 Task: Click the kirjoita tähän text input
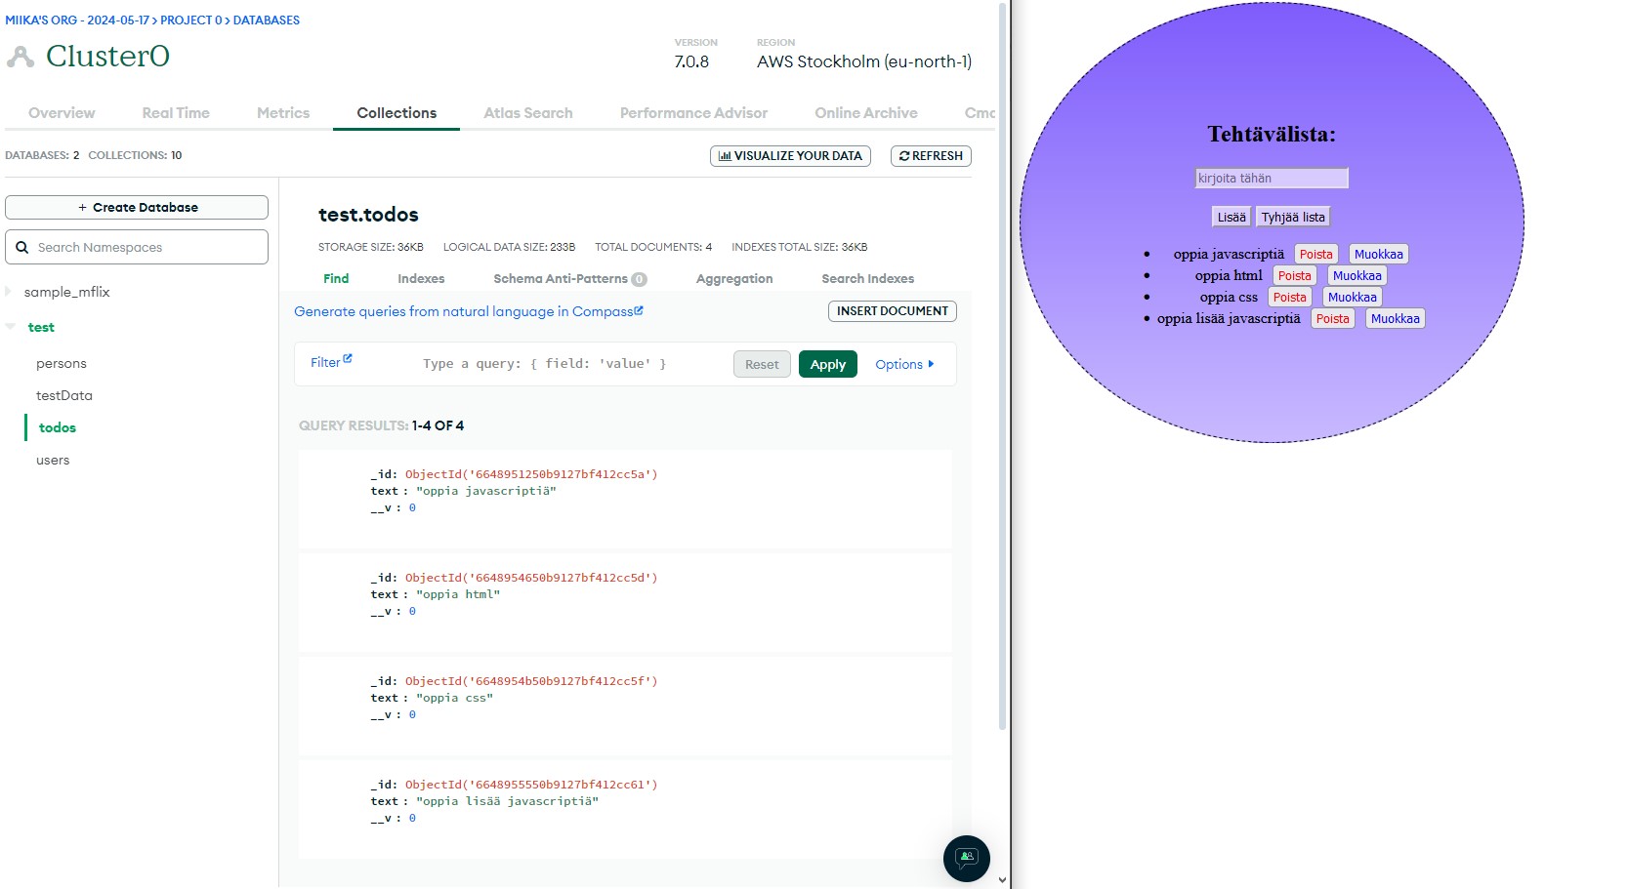tap(1271, 179)
